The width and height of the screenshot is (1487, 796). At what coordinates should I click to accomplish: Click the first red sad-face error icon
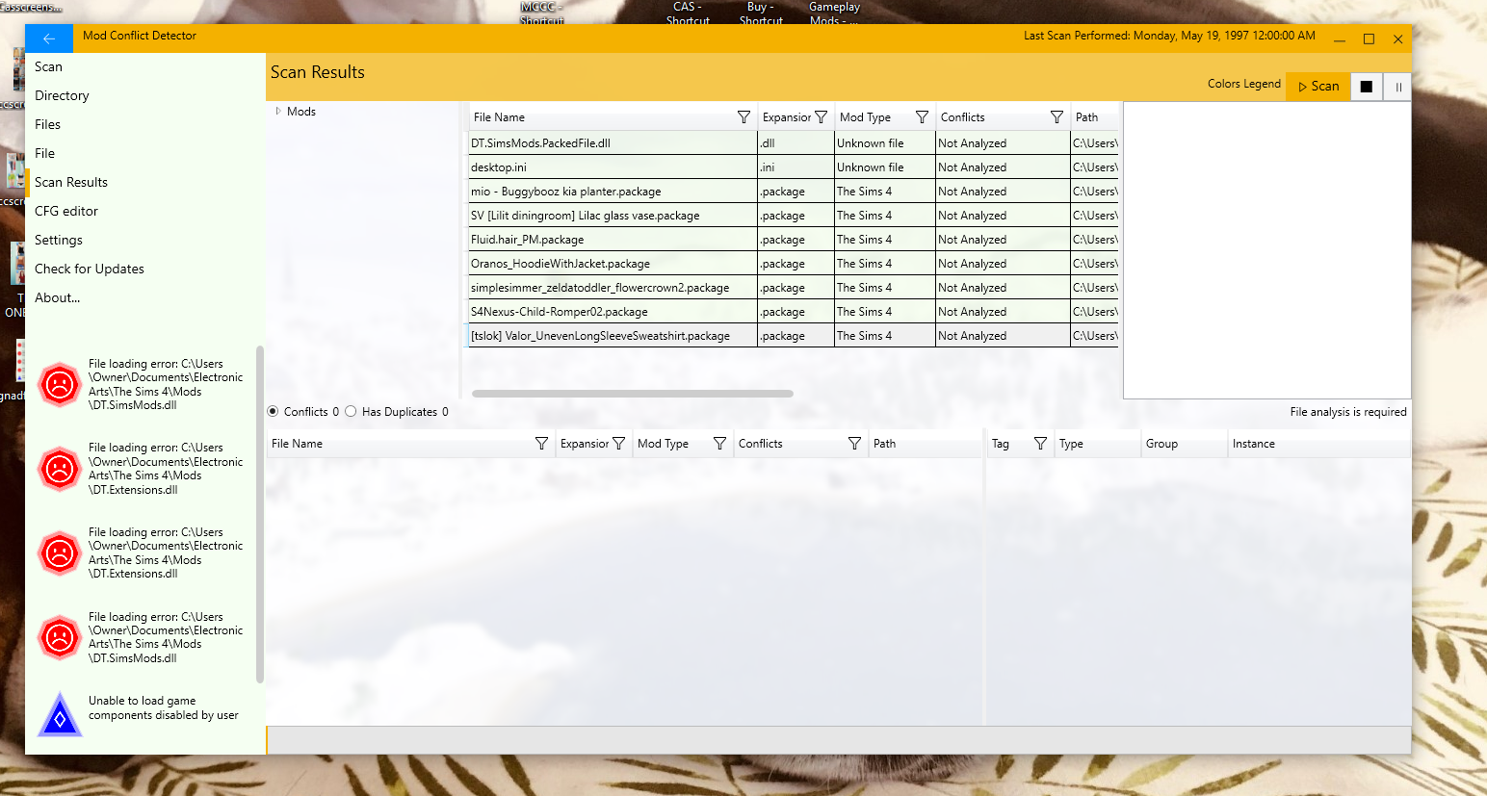pyautogui.click(x=60, y=385)
